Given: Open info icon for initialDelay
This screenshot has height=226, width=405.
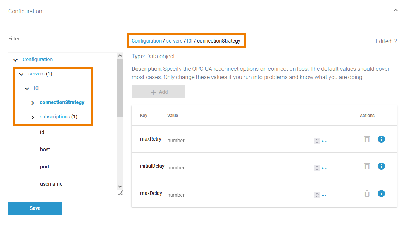Looking at the screenshot, I should point(381,166).
